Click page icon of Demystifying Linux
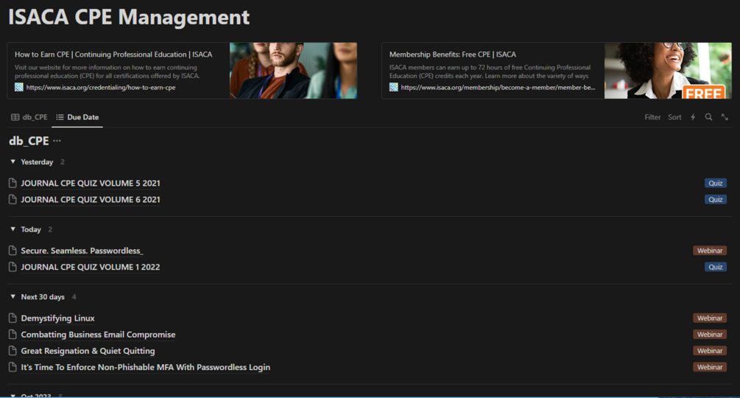The width and height of the screenshot is (740, 398). pos(13,318)
